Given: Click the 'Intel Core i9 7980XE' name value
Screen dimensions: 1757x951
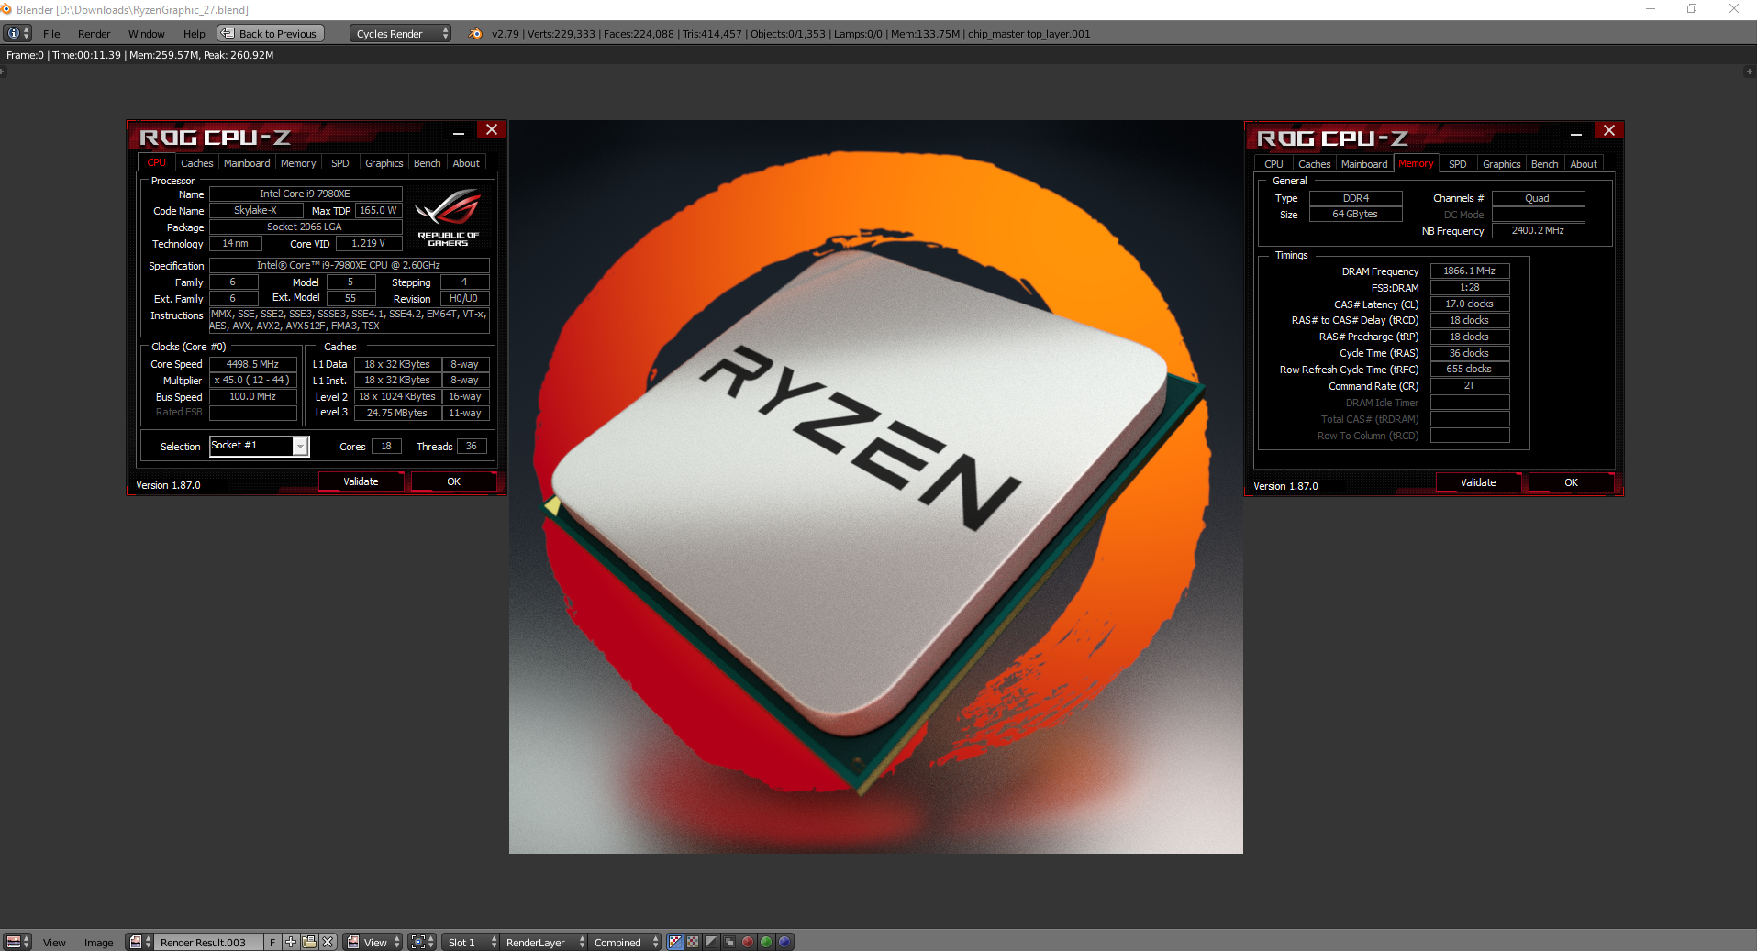Looking at the screenshot, I should coord(306,194).
